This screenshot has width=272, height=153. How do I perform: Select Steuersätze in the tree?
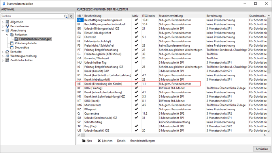pyautogui.click(x=22, y=47)
